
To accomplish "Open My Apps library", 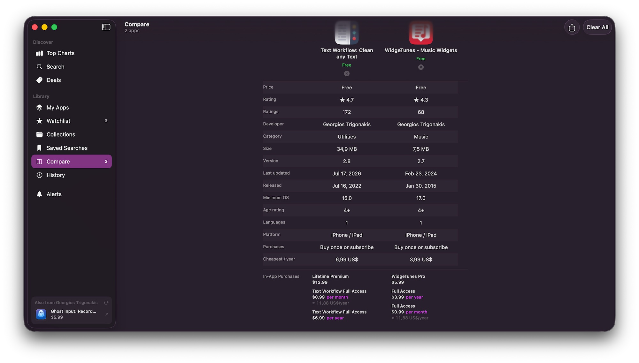I will [x=72, y=108].
